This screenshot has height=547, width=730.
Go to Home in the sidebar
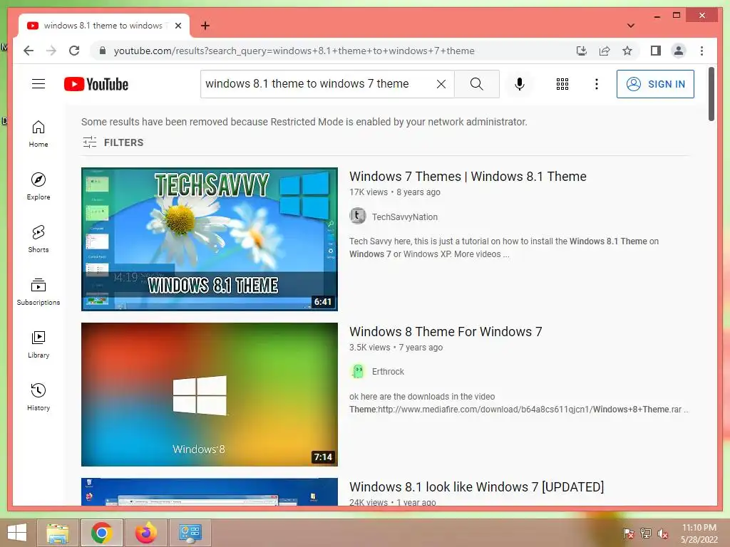coord(38,134)
